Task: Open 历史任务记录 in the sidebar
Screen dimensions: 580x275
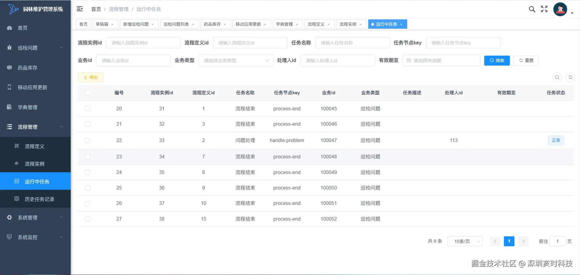Action: coord(35,199)
